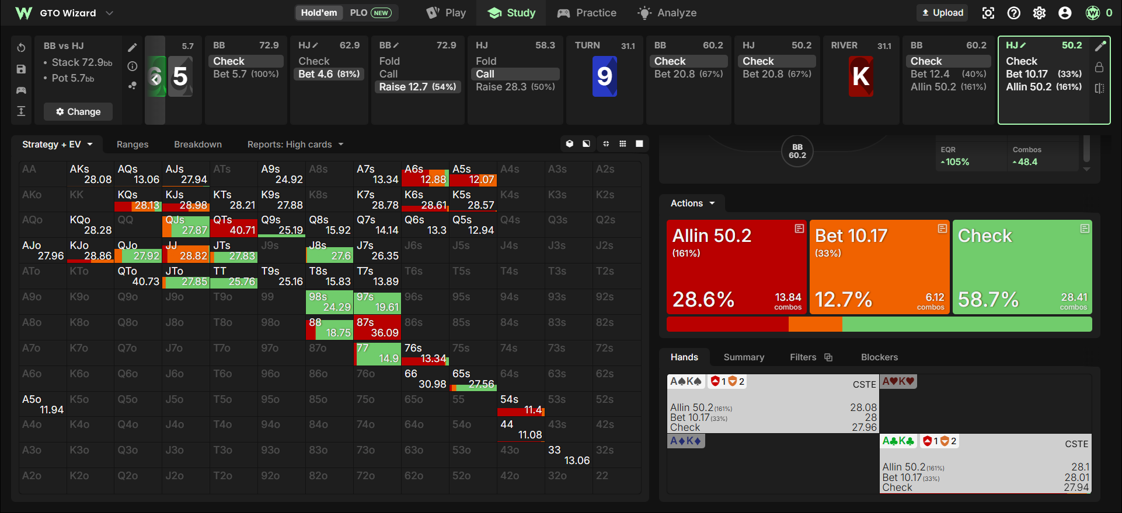Open the gamepad practice icon in sidebar
The image size is (1122, 513).
(x=21, y=90)
